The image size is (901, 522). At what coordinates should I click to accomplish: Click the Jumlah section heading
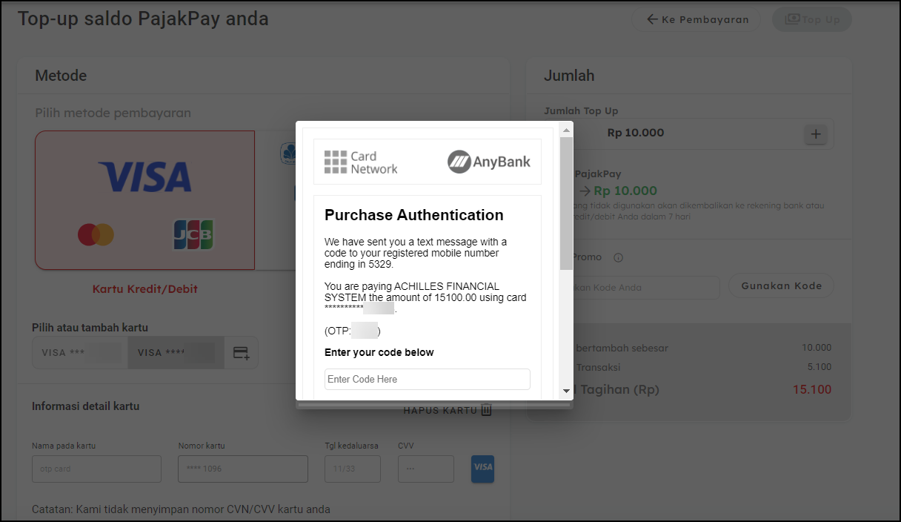coord(569,76)
